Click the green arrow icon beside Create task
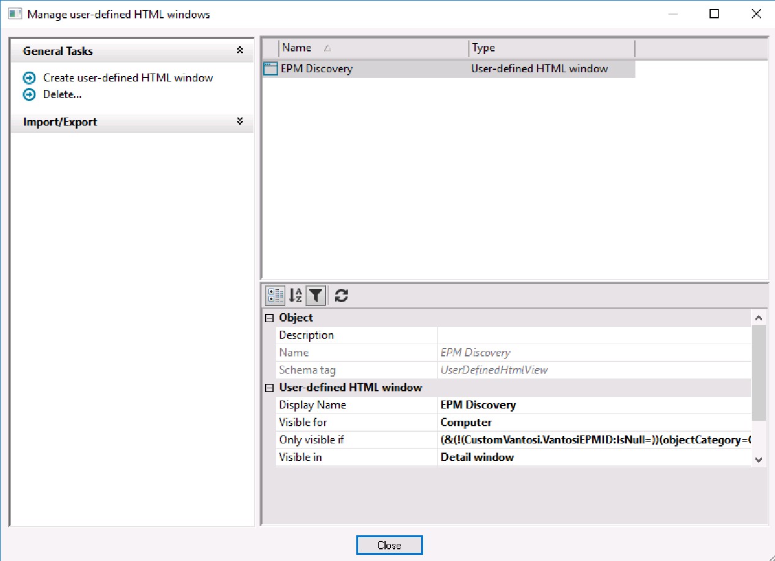Viewport: 775px width, 561px height. coord(29,78)
